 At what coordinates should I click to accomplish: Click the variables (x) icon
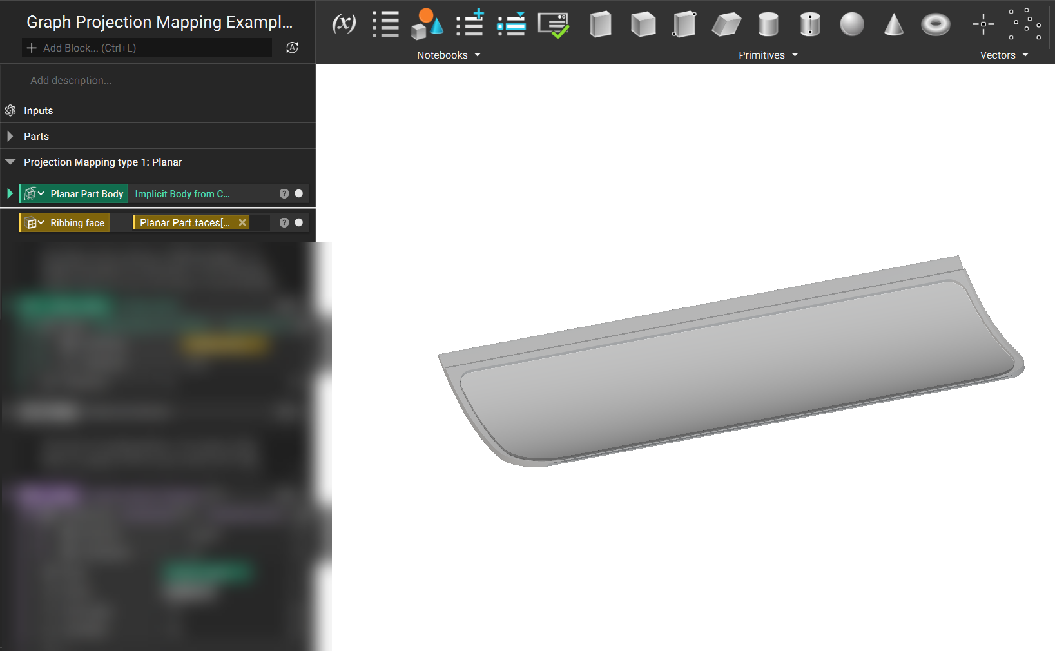(x=344, y=24)
